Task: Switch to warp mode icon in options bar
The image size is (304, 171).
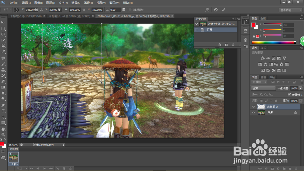Action: [207, 10]
